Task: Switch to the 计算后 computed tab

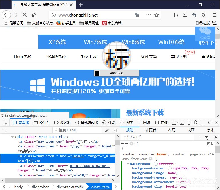Action: pos(151,130)
